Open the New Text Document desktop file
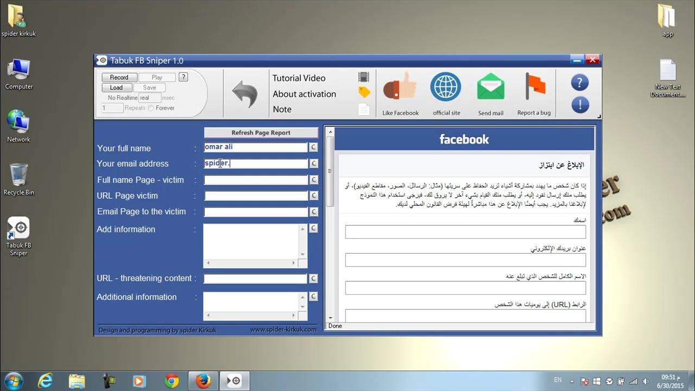This screenshot has height=391, width=695. coord(668,78)
